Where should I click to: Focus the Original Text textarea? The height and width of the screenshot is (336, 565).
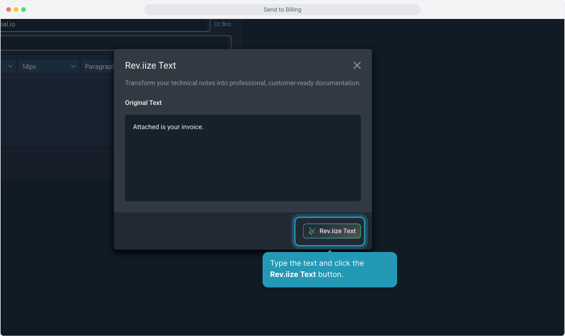(x=243, y=165)
